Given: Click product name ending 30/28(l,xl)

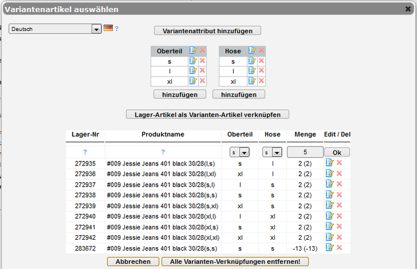Looking at the screenshot, I should (162, 174).
